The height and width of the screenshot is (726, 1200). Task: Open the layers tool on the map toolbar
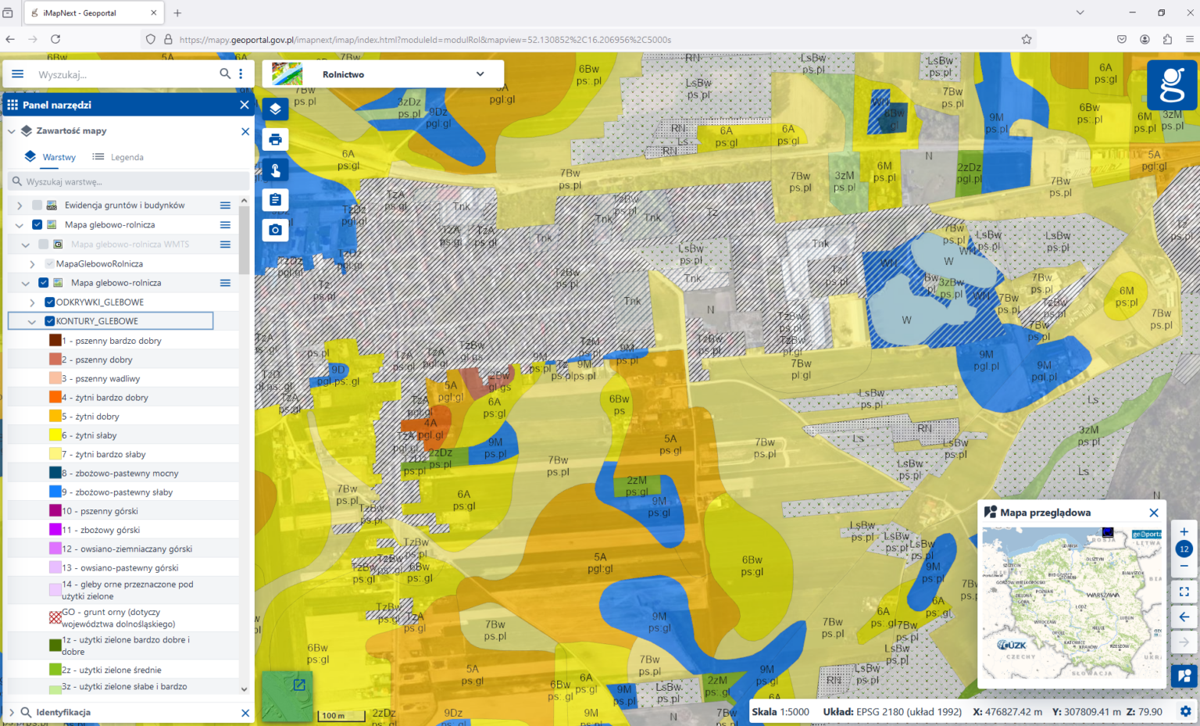coord(275,109)
